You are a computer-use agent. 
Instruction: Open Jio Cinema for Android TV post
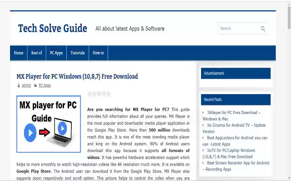pyautogui.click(x=234, y=129)
